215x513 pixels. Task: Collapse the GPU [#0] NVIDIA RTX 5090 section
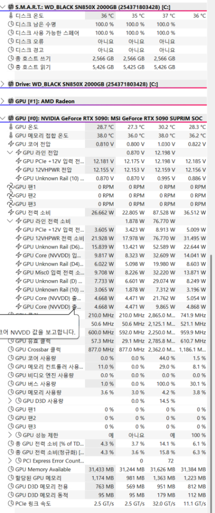pos(3,118)
